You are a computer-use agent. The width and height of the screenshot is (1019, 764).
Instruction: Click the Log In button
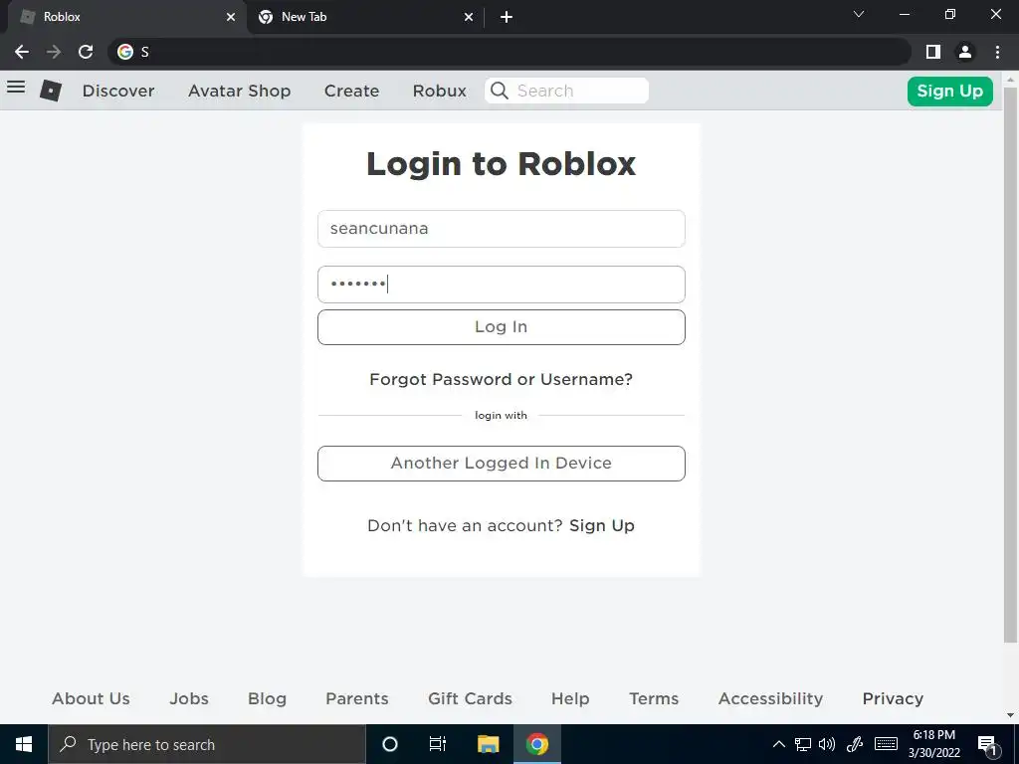[x=502, y=326]
